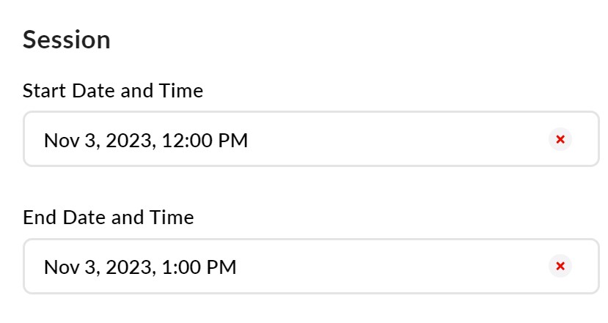608x323 pixels.
Task: Click the "End Date and Time" label
Action: pos(109,218)
